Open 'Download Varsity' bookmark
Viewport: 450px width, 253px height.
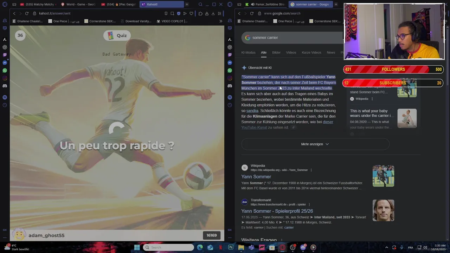136,21
